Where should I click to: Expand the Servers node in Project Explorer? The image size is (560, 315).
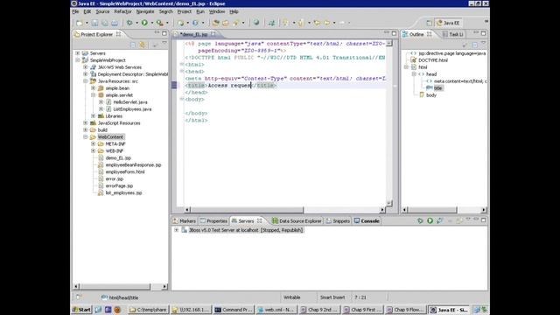click(78, 53)
